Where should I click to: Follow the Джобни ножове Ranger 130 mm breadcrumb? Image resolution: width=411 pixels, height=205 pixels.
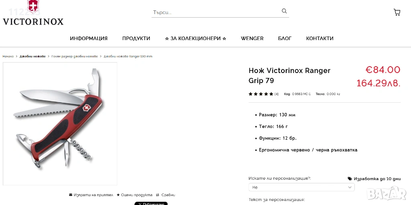[128, 56]
